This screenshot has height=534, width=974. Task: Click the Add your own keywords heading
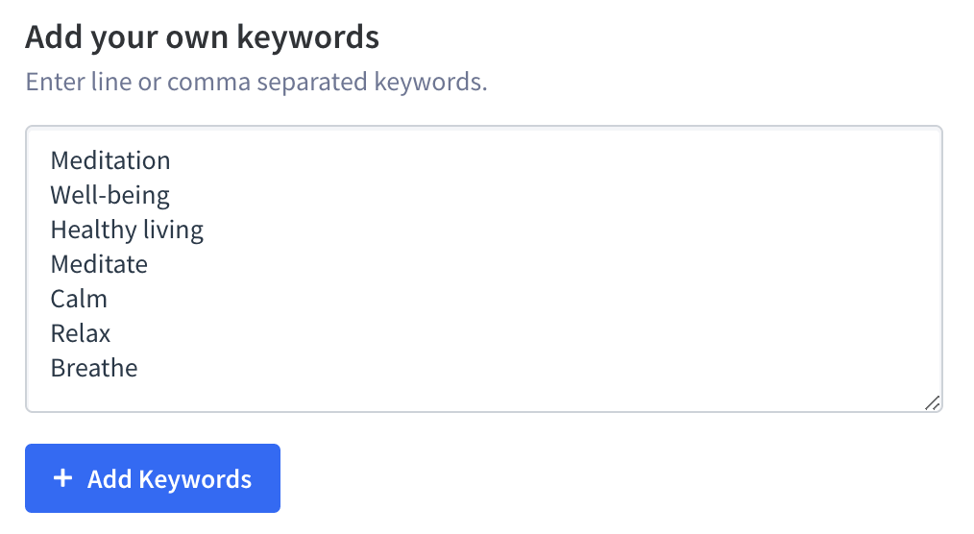[202, 37]
